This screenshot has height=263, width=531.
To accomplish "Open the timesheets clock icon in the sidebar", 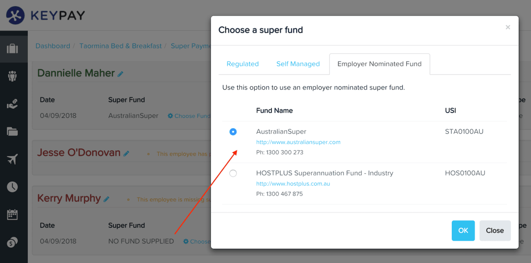I will 14,186.
